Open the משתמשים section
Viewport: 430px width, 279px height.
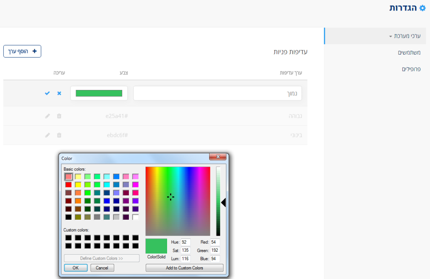pyautogui.click(x=409, y=53)
